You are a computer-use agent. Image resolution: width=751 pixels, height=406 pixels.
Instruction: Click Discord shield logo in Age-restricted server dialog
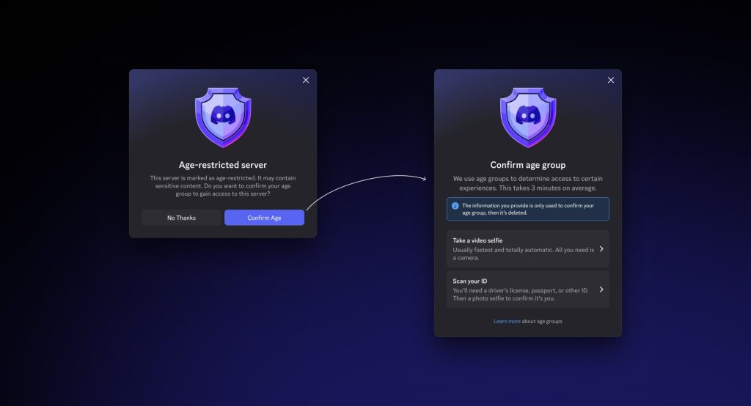pos(223,117)
